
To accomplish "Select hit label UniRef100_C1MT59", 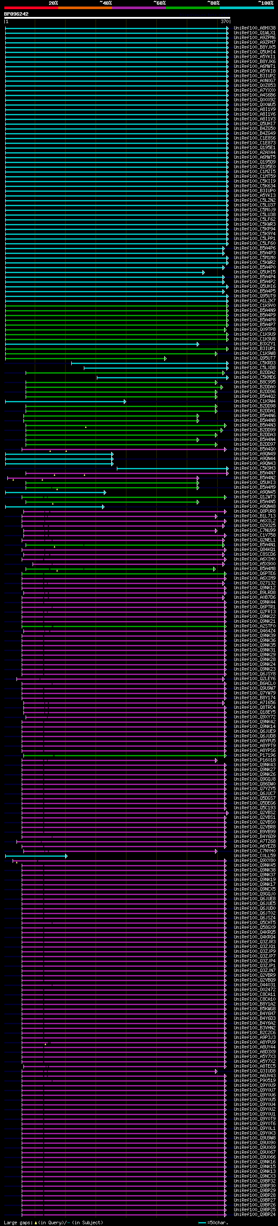I will point(255,177).
